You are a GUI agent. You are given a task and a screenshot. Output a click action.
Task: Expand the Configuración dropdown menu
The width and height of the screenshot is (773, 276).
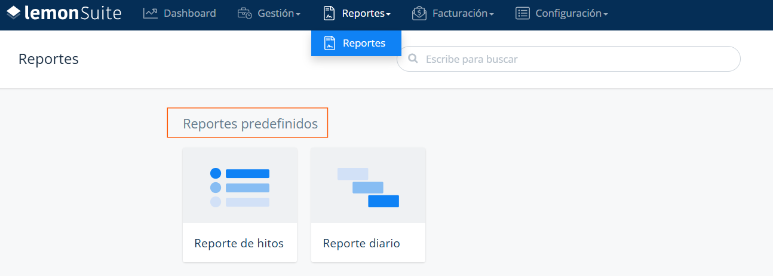click(x=562, y=13)
